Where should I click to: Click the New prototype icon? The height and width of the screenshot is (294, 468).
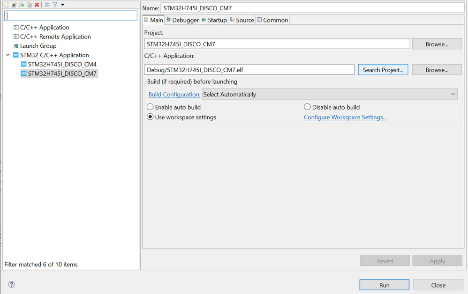[x=14, y=5]
